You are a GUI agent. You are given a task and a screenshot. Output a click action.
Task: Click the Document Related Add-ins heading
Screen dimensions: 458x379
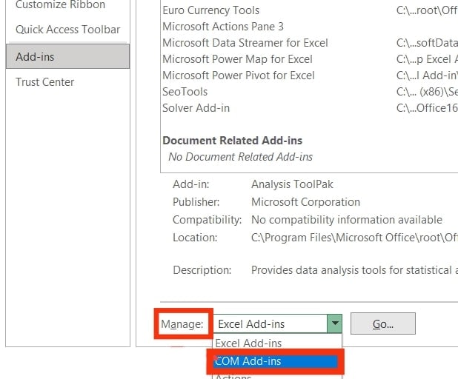[233, 141]
